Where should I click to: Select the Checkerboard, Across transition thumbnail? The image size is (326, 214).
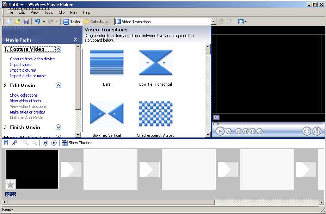155,114
